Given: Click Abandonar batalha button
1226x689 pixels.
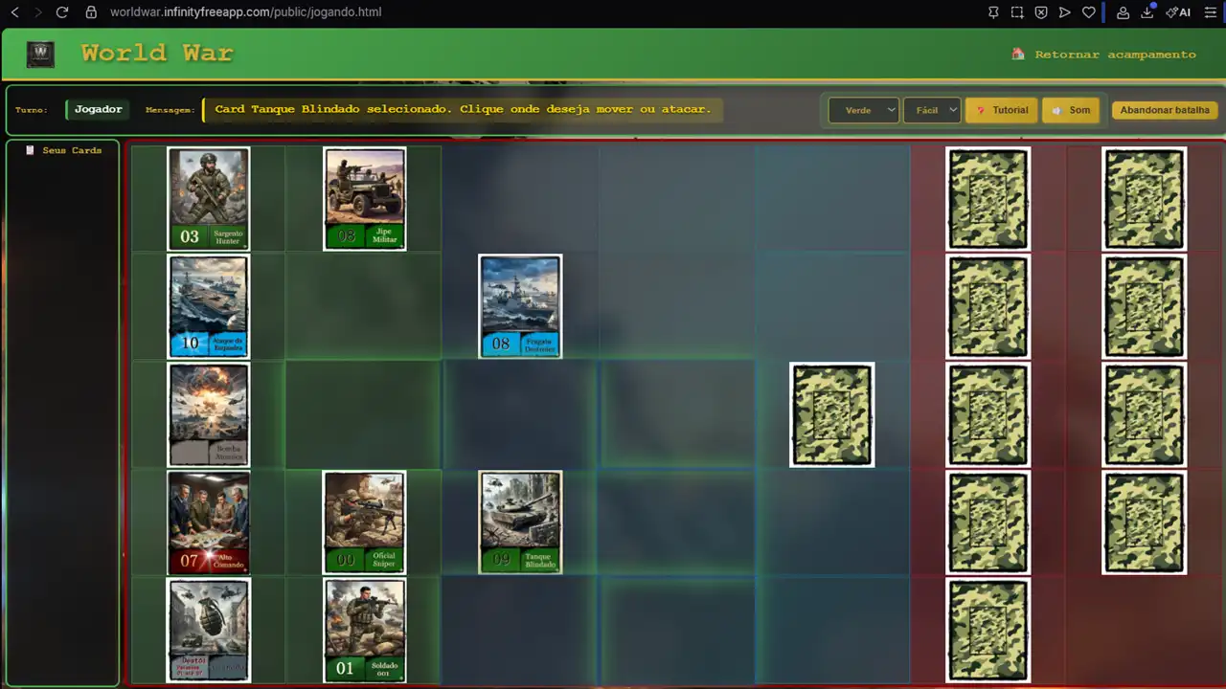Looking at the screenshot, I should [x=1164, y=110].
